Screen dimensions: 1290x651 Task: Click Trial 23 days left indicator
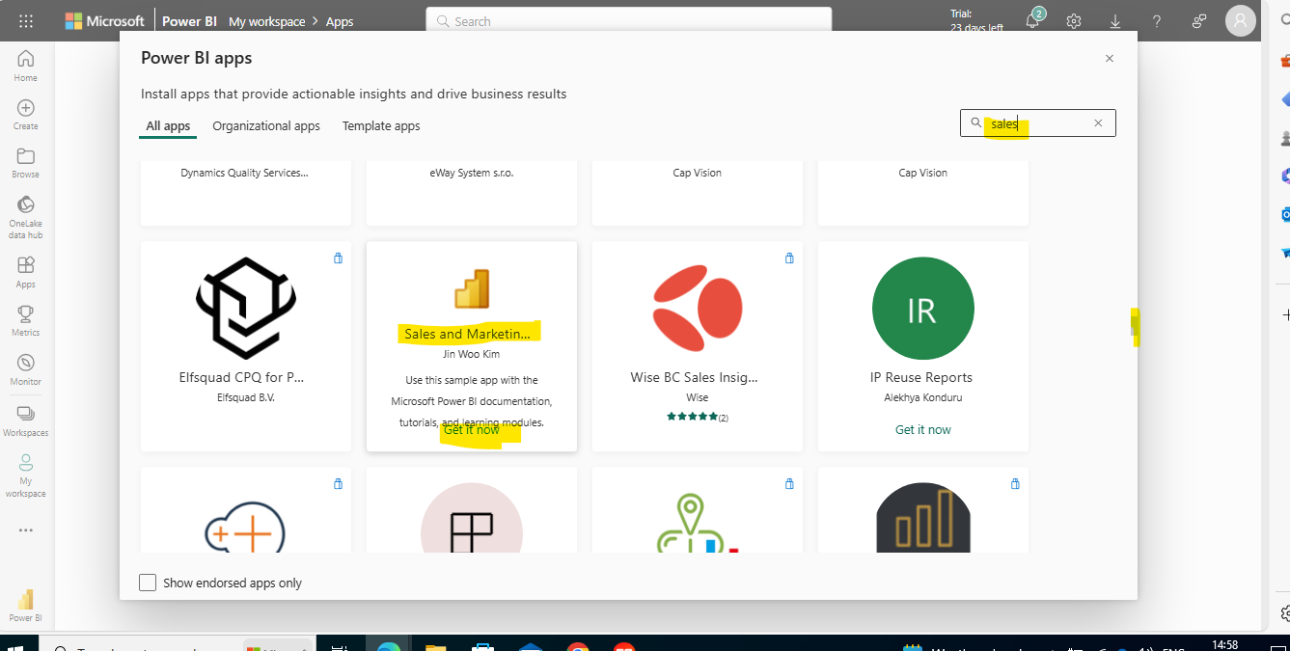(976, 21)
